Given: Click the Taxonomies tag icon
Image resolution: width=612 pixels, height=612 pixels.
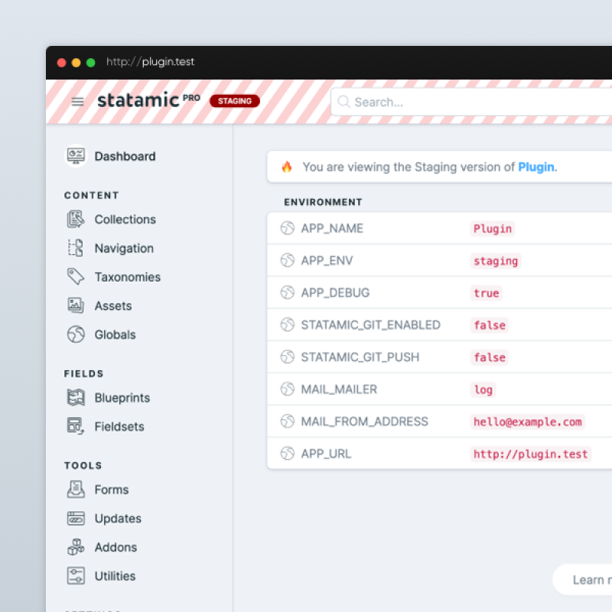Looking at the screenshot, I should point(76,277).
